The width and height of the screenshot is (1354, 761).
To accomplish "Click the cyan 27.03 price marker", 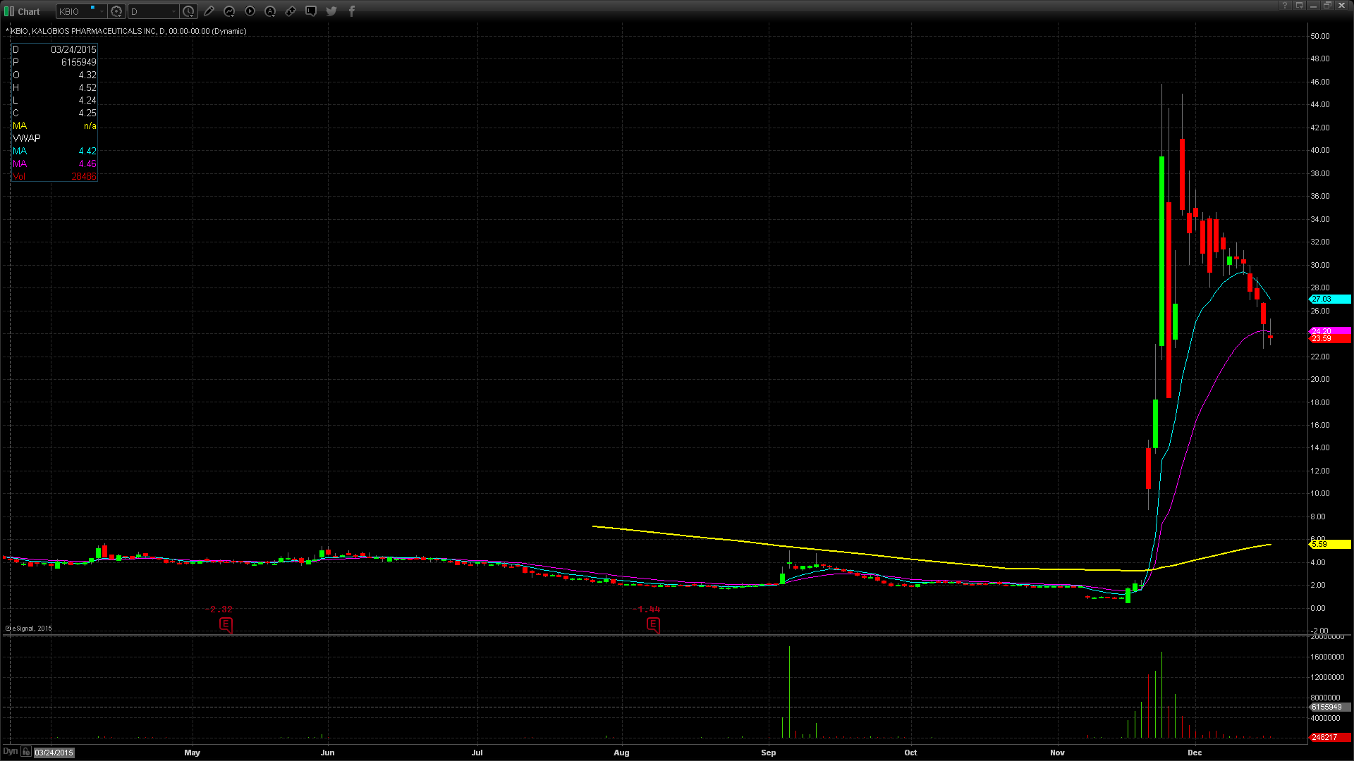I will 1330,299.
